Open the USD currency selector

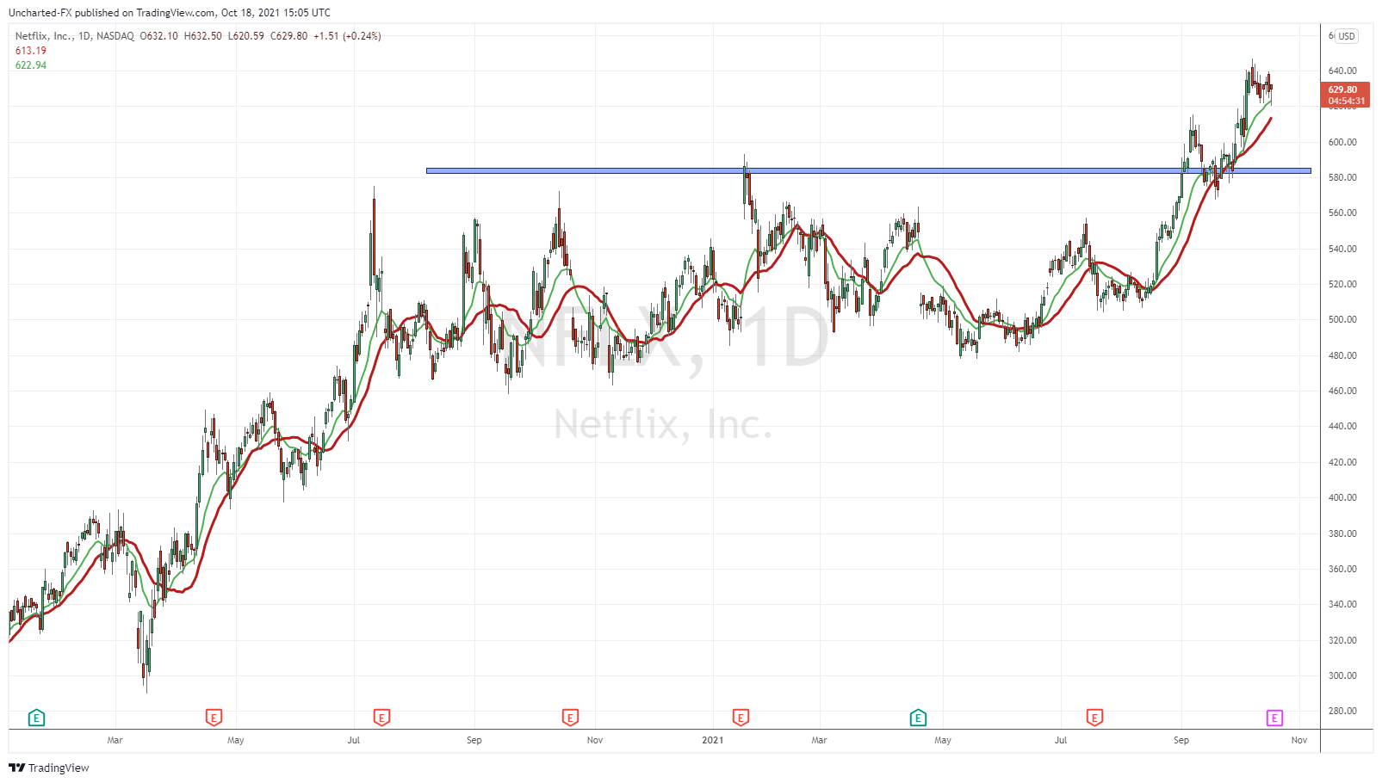pyautogui.click(x=1347, y=36)
